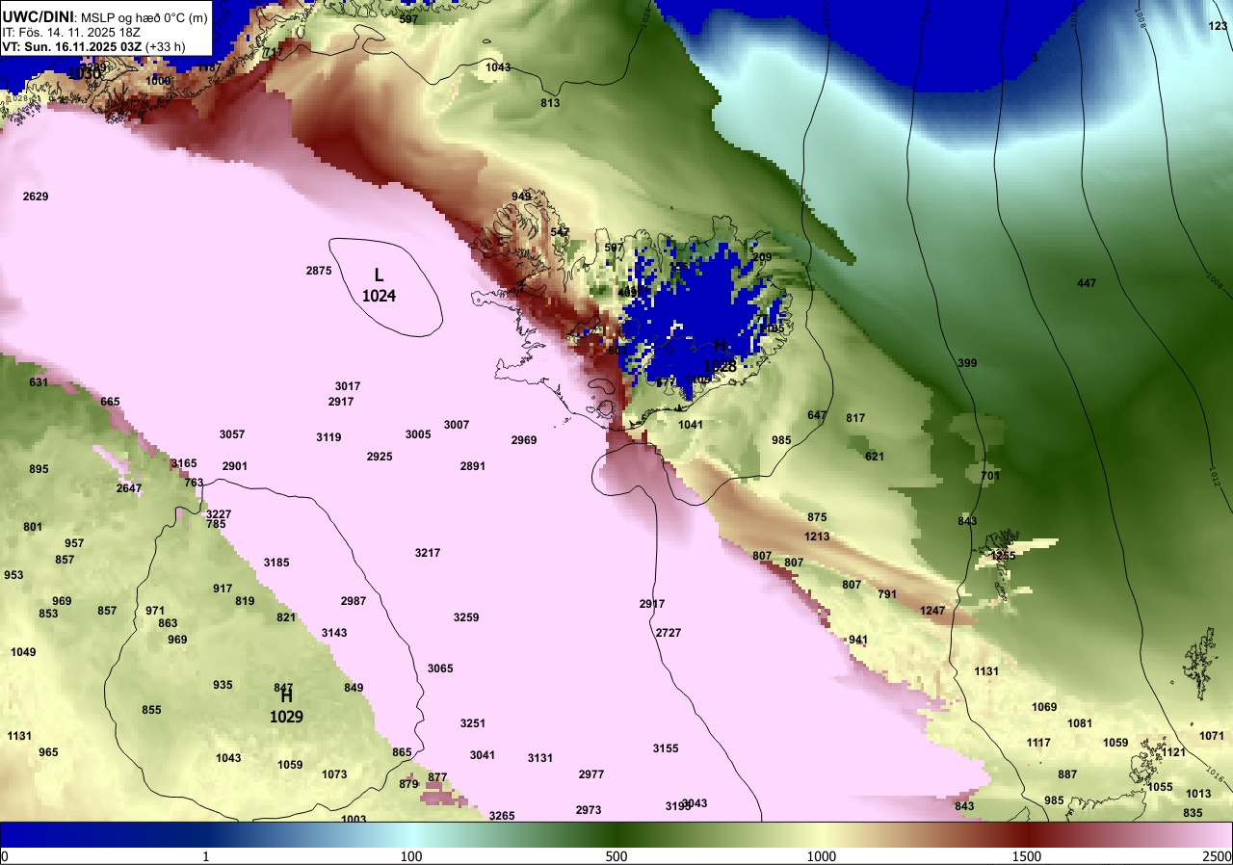Image resolution: width=1233 pixels, height=865 pixels.
Task: Click the height value 647
Action: point(817,415)
